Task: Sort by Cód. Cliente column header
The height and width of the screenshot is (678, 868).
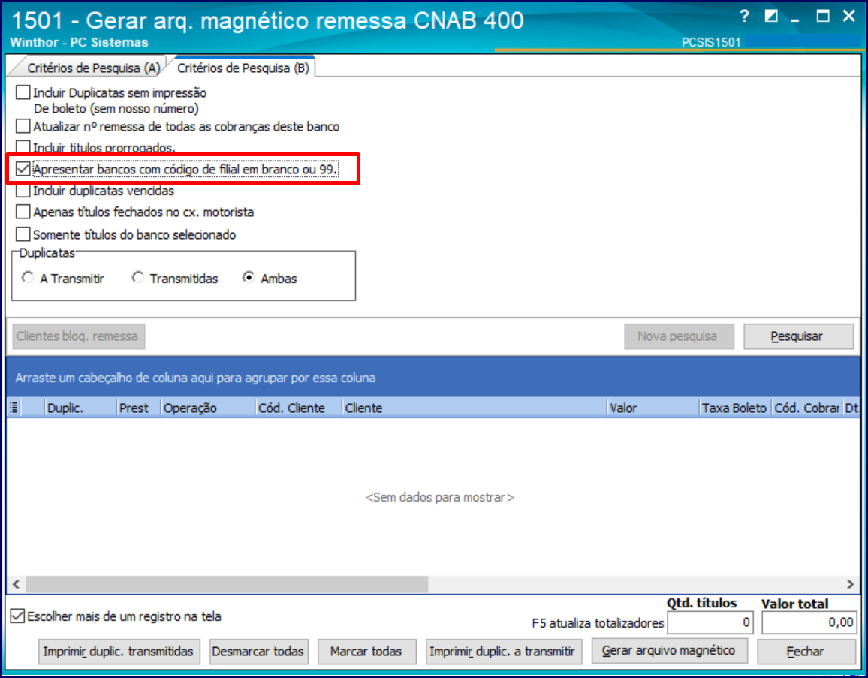Action: tap(299, 408)
